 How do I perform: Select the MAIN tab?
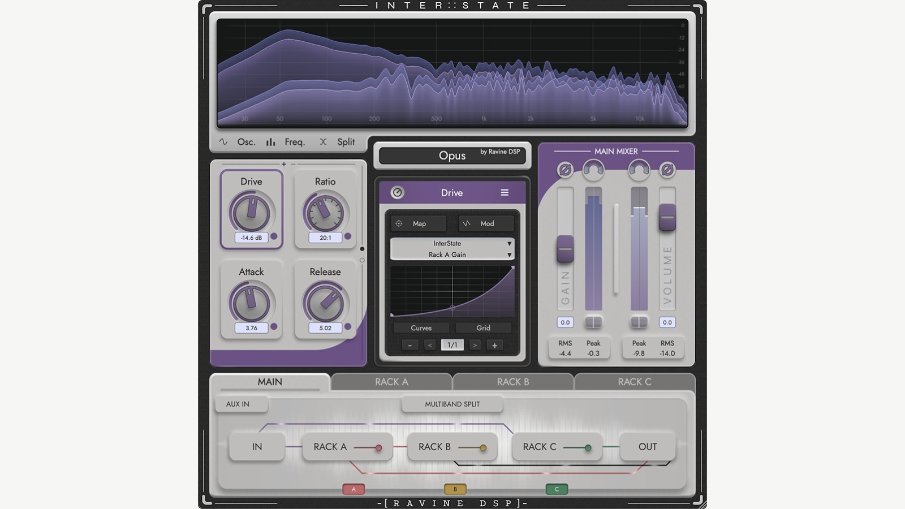270,382
